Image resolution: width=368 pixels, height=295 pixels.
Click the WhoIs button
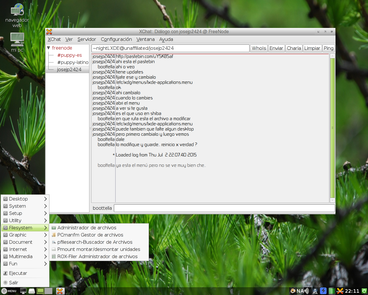click(259, 48)
